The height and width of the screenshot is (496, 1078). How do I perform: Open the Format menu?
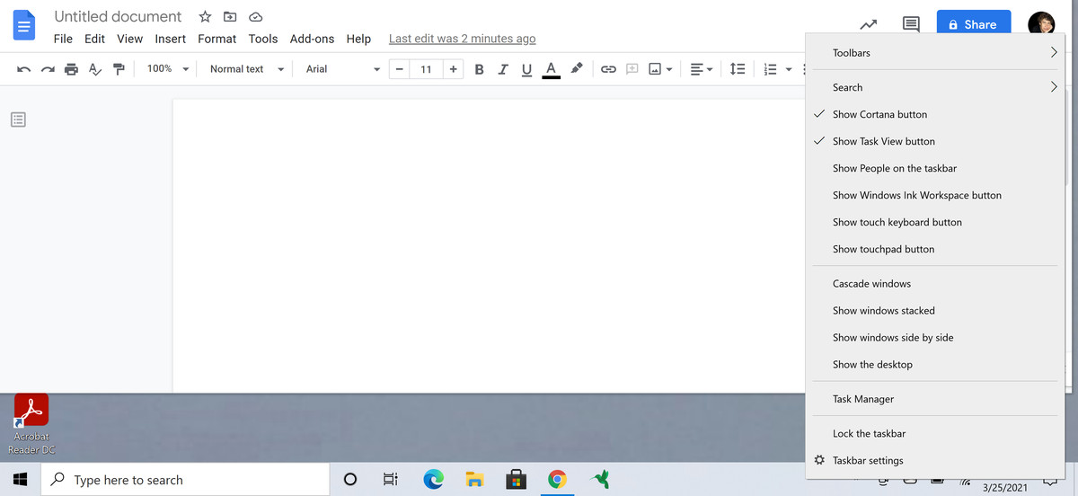[216, 39]
